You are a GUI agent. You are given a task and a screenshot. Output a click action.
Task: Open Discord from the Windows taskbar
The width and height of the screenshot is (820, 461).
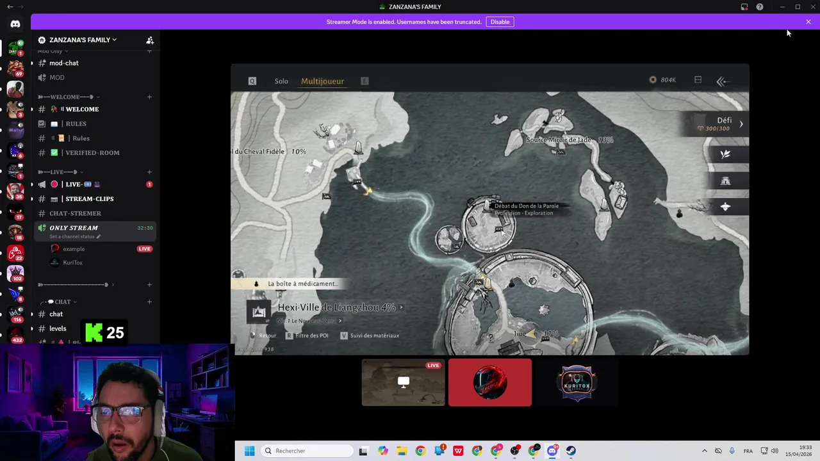coord(552,451)
